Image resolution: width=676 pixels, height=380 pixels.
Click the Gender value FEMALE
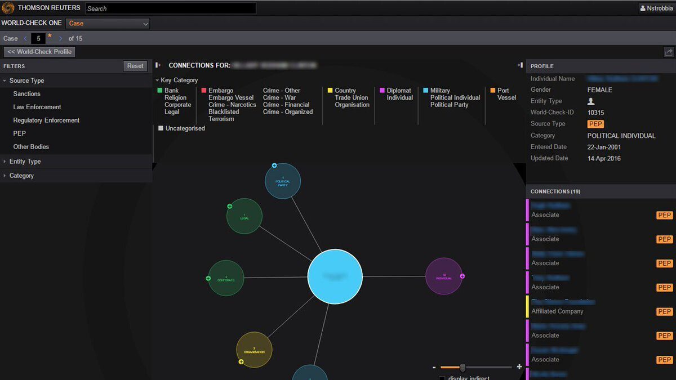(x=599, y=90)
